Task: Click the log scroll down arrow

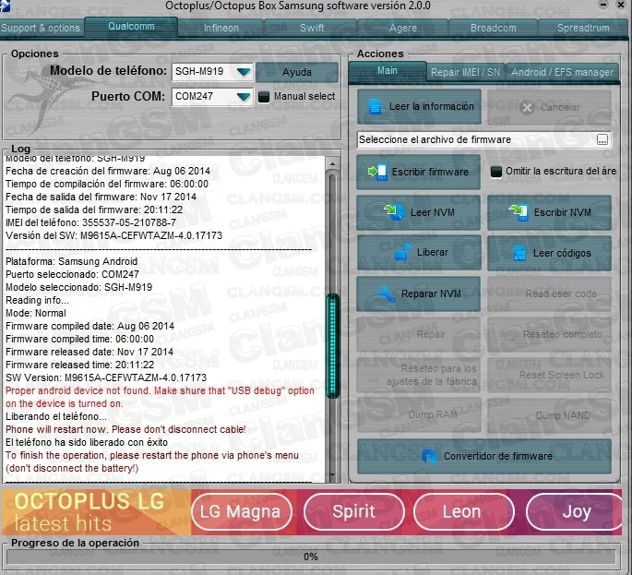Action: [332, 475]
